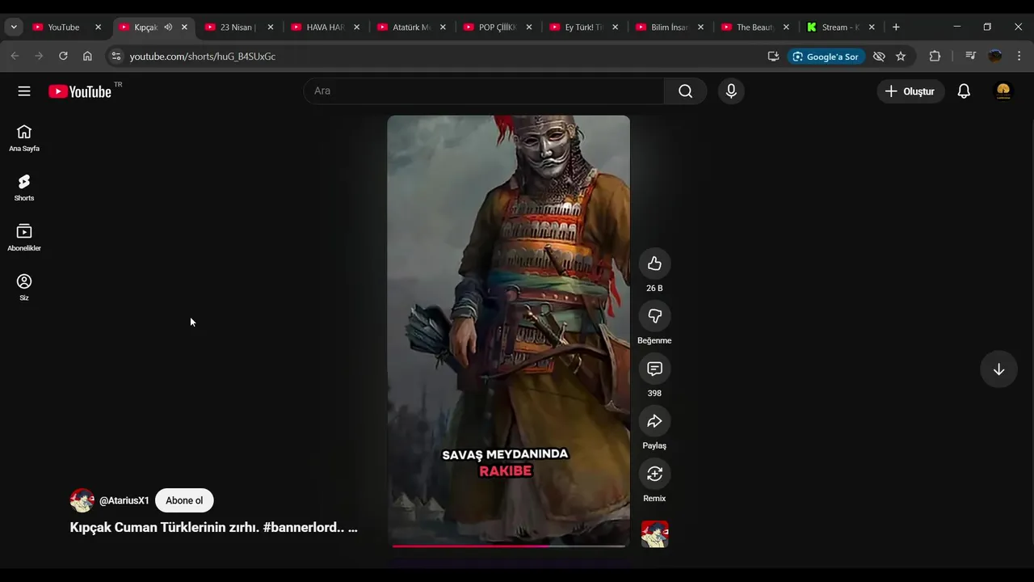Like the short with thumbs up

point(654,264)
